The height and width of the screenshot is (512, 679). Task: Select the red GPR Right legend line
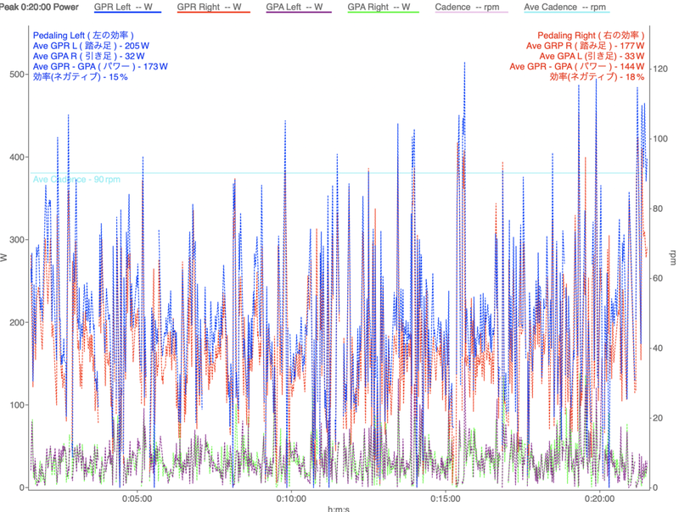point(214,12)
